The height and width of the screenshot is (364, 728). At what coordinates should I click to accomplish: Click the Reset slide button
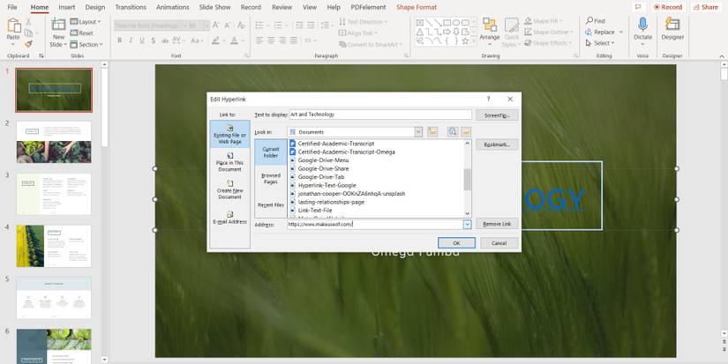(82, 33)
